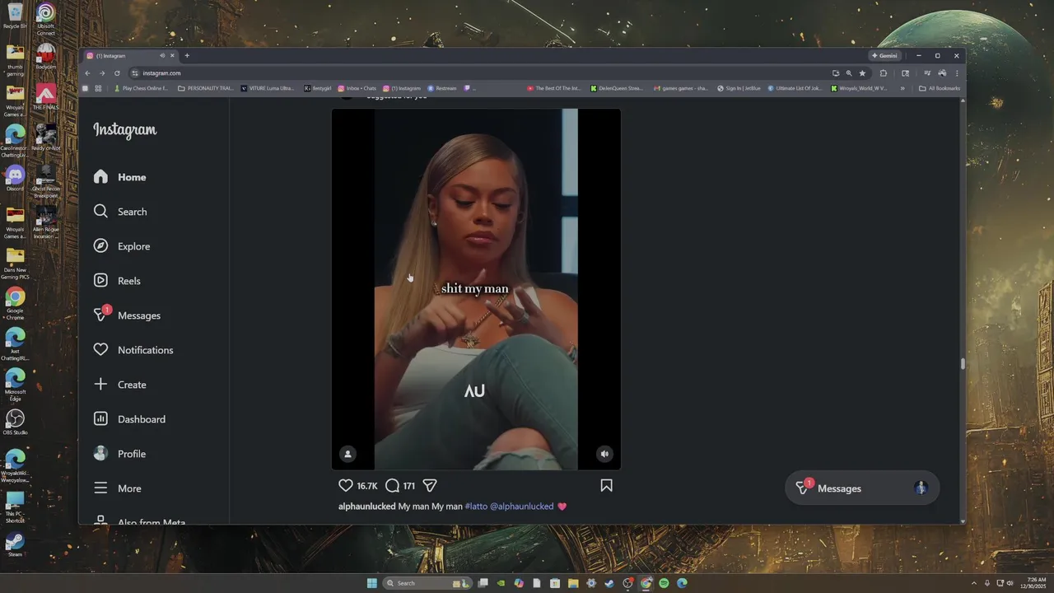Viewport: 1054px width, 593px height.
Task: Open the #latto hashtag link
Action: pyautogui.click(x=476, y=507)
